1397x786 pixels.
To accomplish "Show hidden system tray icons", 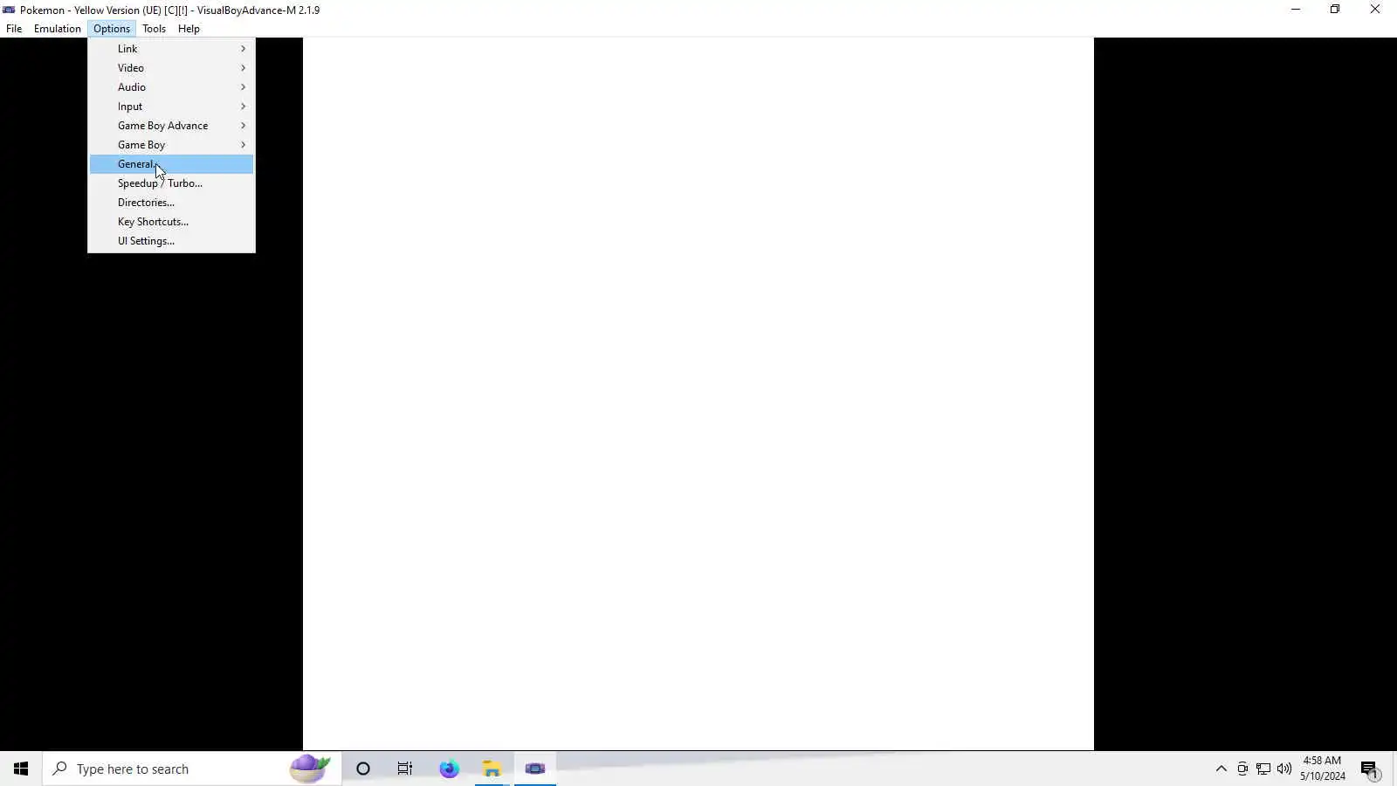I will (x=1222, y=769).
